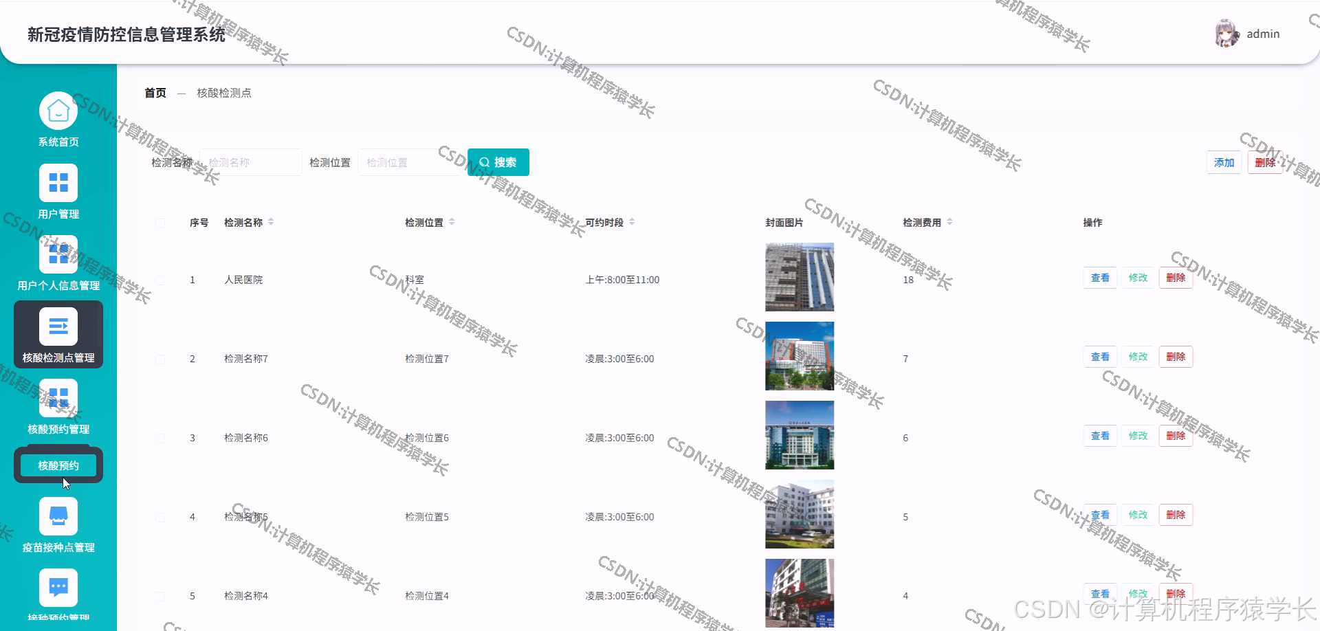Open the 人民医院 cover image thumbnail

[x=800, y=277]
